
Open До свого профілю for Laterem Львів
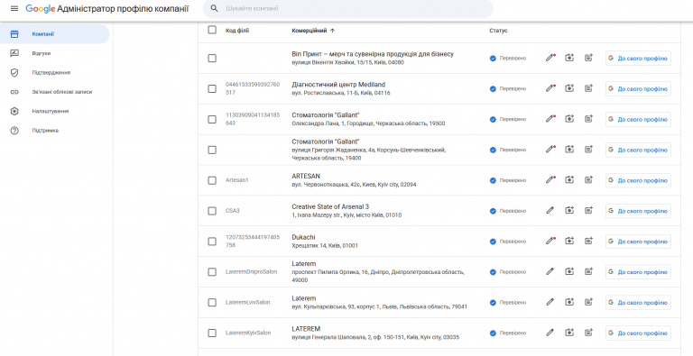coord(638,302)
